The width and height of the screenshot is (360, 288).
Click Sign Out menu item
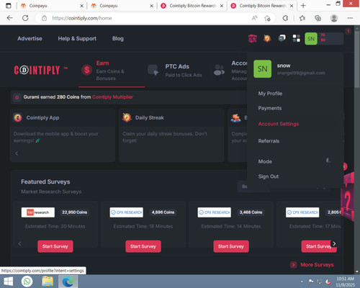(269, 176)
